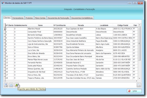Open the Clientes tab
147x98 pixels.
[7, 18]
